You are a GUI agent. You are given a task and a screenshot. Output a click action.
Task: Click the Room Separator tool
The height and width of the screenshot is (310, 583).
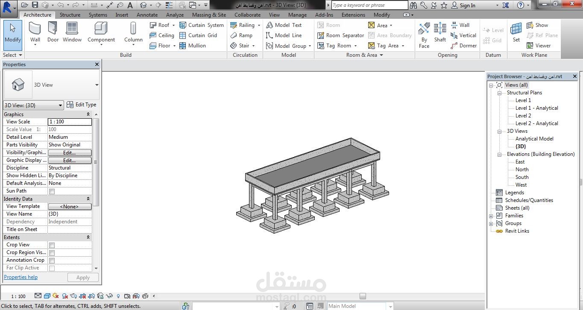[x=341, y=35]
